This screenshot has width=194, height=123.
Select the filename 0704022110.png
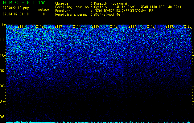click(16, 8)
